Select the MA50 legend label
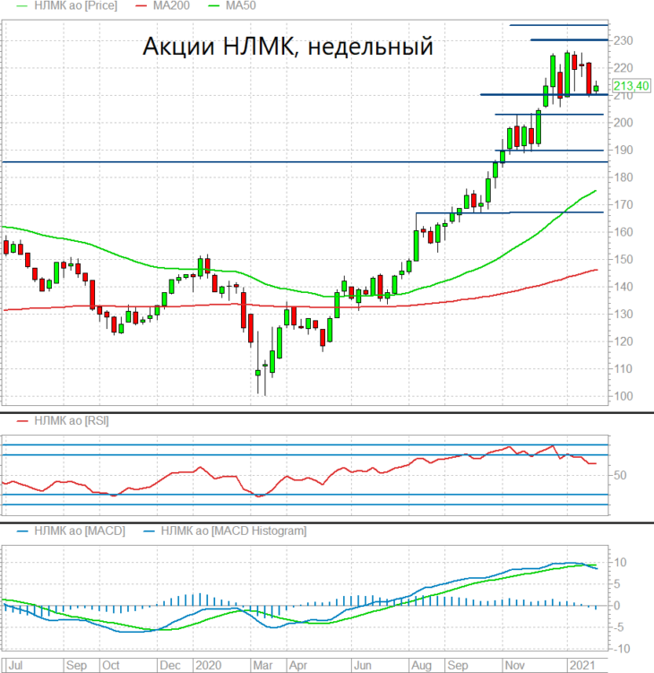 pos(241,5)
